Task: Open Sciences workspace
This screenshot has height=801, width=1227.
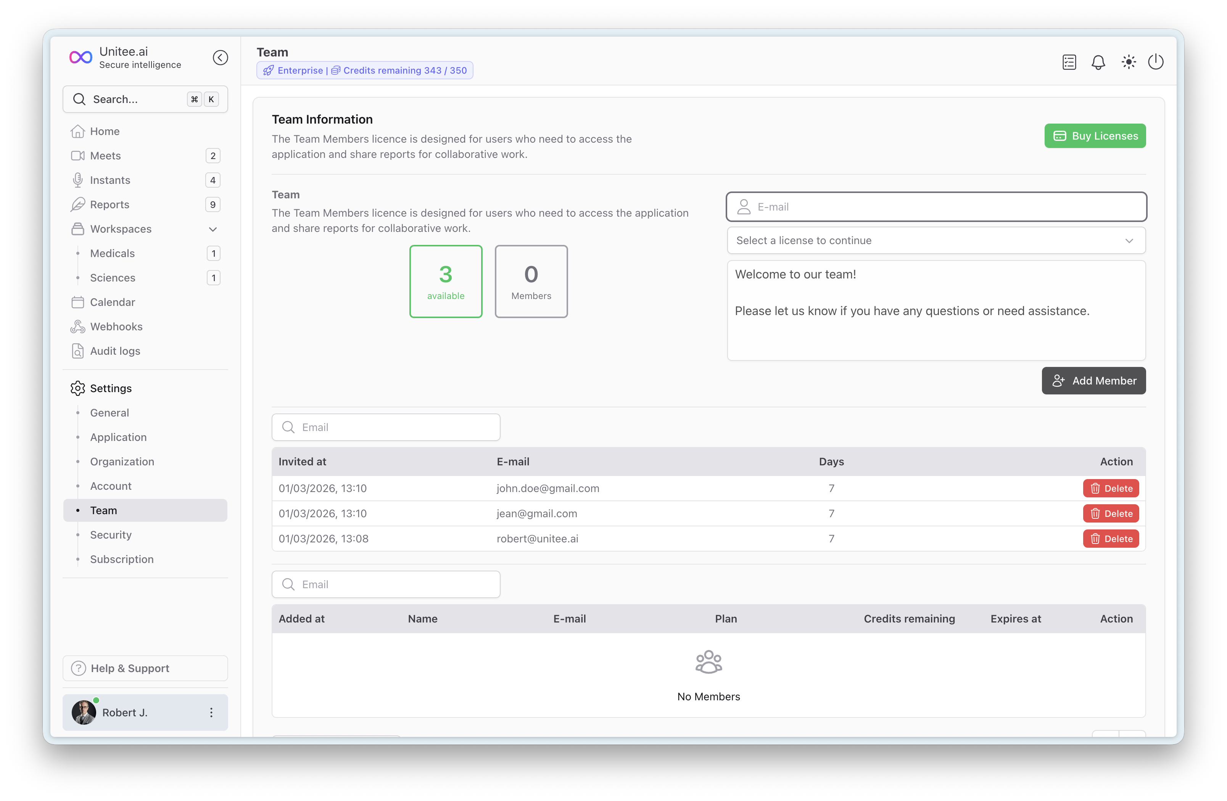Action: coord(145,278)
